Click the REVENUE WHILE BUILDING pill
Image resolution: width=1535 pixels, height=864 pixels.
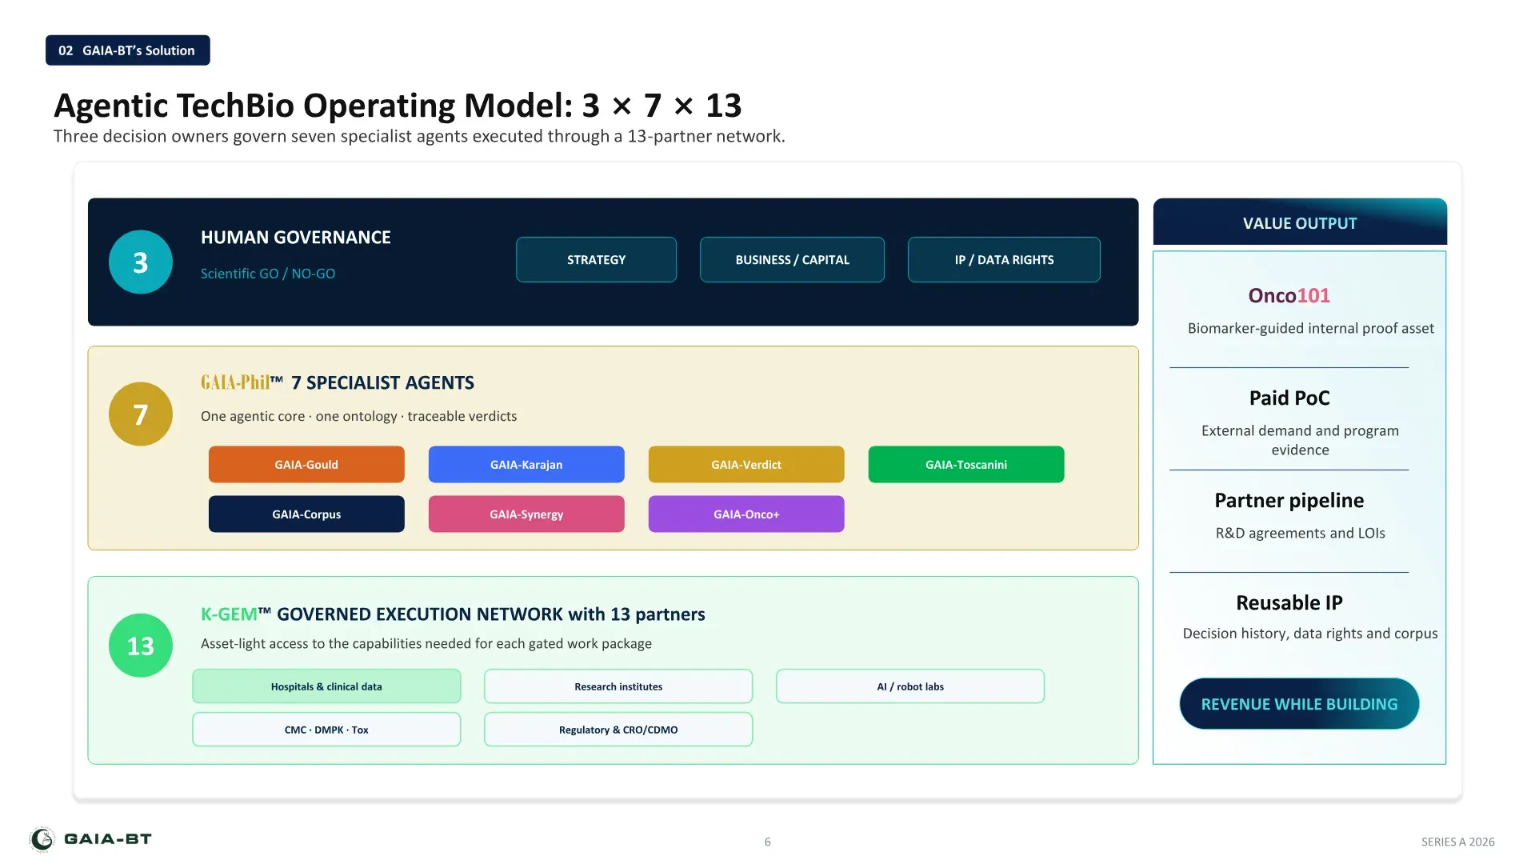pos(1300,704)
